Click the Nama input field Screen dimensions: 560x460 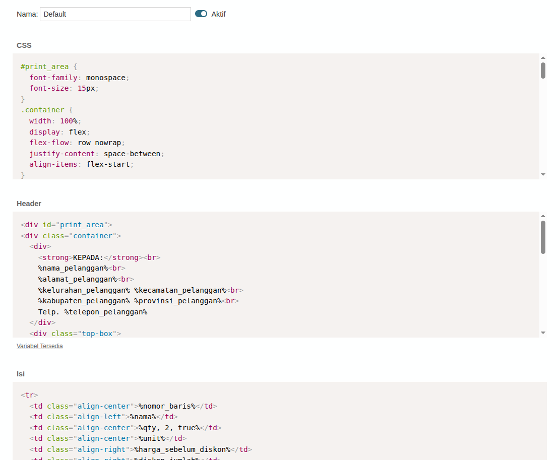[115, 14]
